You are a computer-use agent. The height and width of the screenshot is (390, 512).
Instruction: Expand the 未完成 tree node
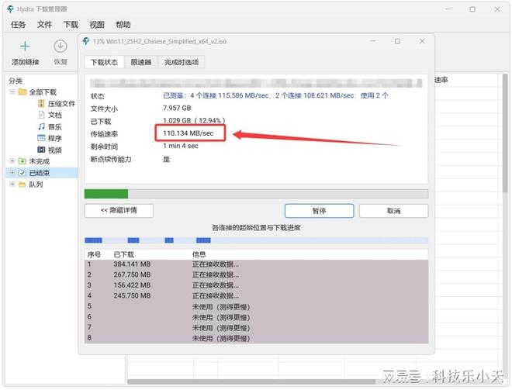(x=12, y=161)
